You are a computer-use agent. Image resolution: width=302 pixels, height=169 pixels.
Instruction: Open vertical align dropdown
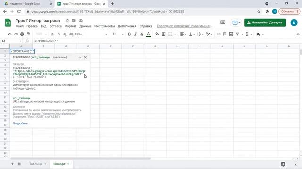(192, 34)
